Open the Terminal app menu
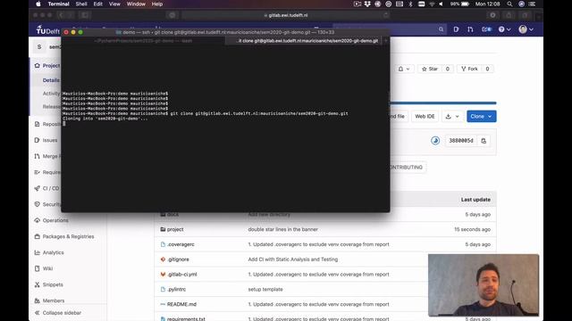 tap(58, 4)
